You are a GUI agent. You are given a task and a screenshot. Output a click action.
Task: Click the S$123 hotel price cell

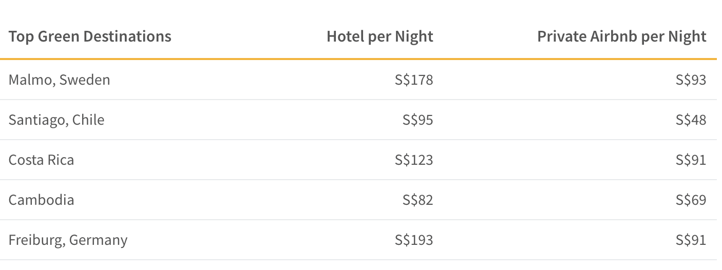coord(414,160)
